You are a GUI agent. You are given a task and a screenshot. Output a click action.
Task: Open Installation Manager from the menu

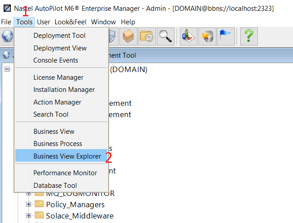(x=61, y=90)
